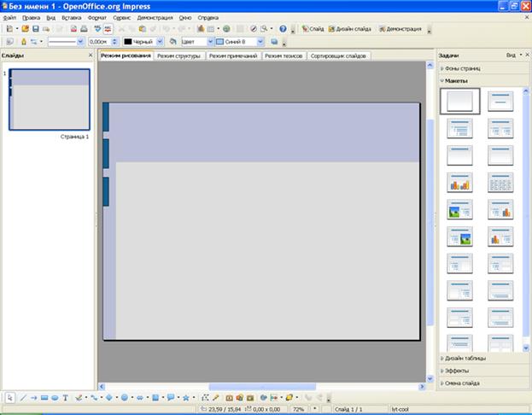Select the Block Arrows tool
Screen dimensions: 532x415
140,398
